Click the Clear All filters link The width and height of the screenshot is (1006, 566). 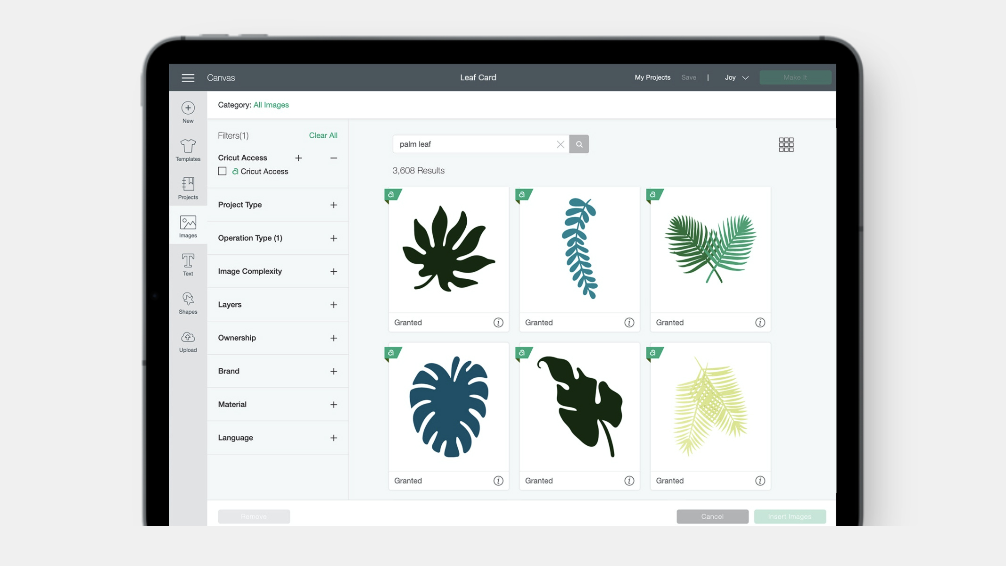click(x=323, y=135)
